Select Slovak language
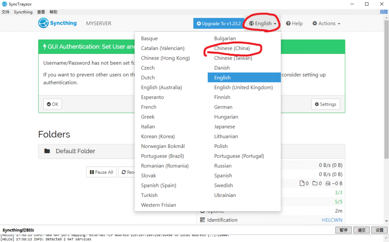Screen dimensions: 389x242 149,176
